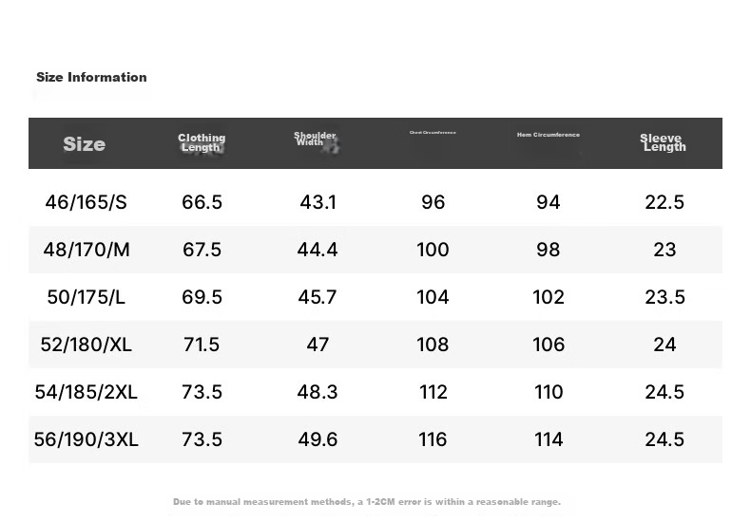This screenshot has height=522, width=751.
Task: Click the Shoulder Width column header
Action: click(x=316, y=140)
